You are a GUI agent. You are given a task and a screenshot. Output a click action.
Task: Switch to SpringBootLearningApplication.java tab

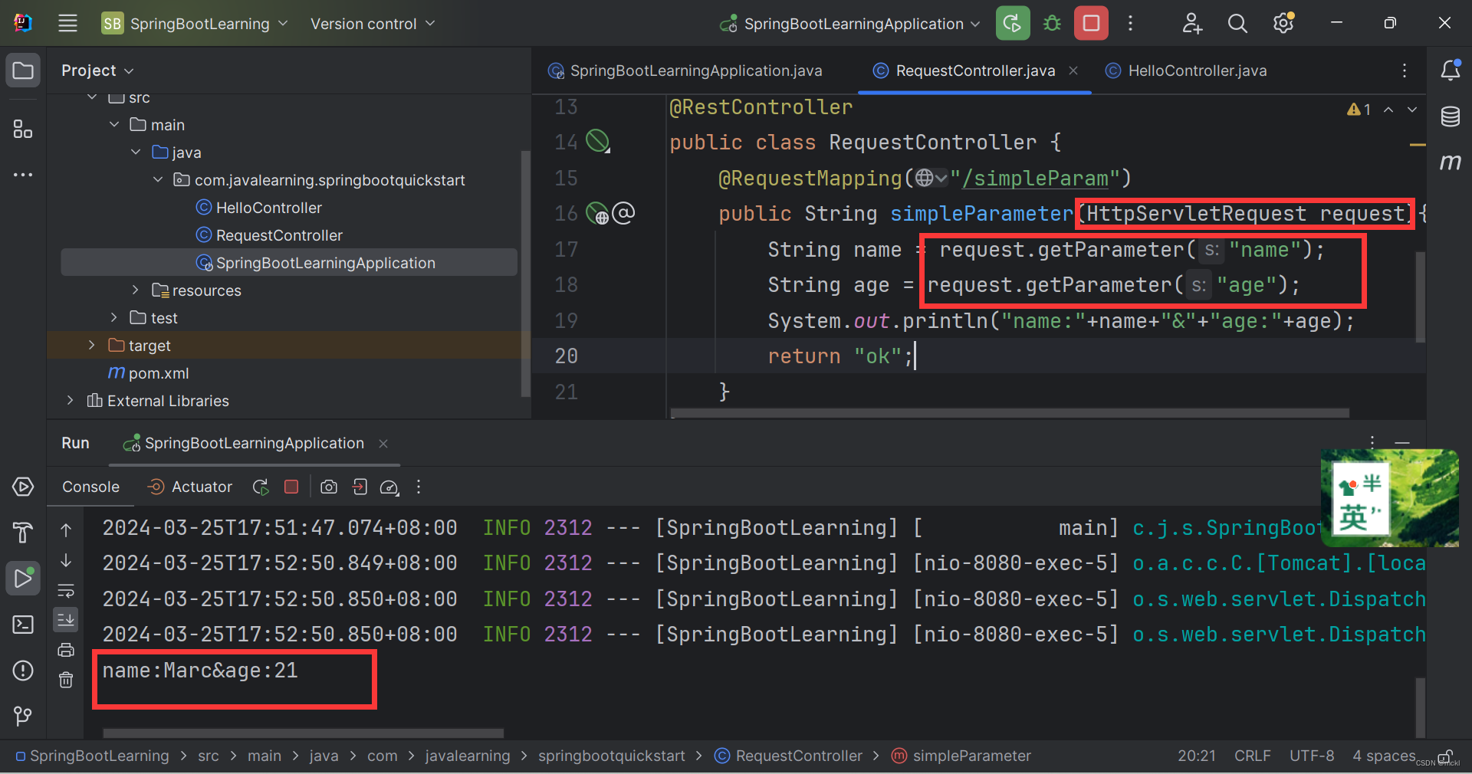pos(685,71)
